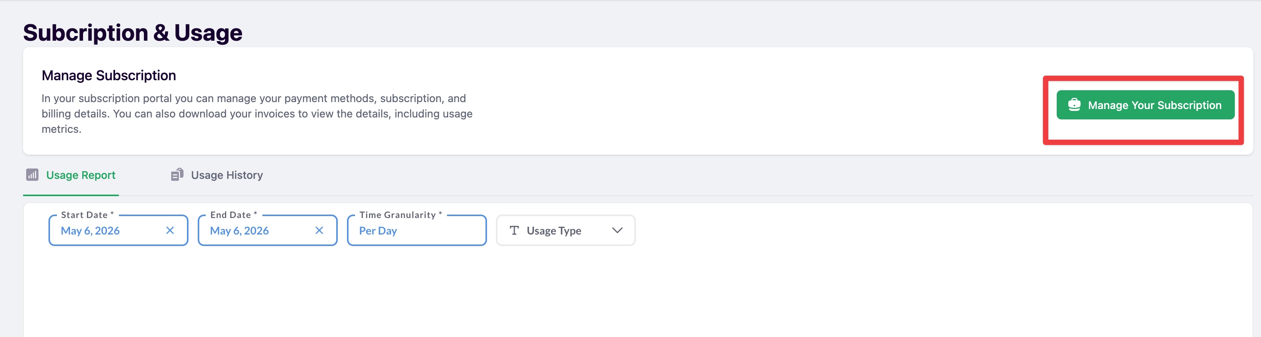This screenshot has height=337, width=1261.
Task: Click the End Date field label
Action: coord(234,215)
